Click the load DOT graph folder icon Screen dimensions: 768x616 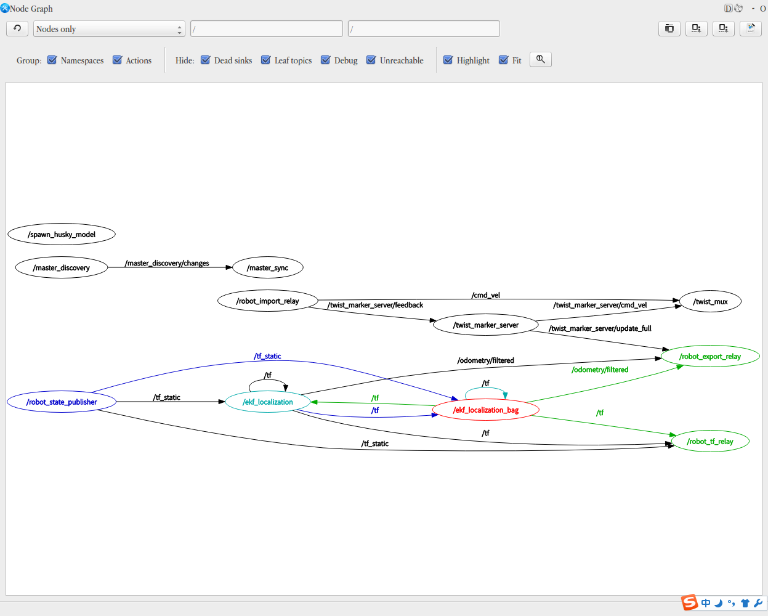pos(669,28)
